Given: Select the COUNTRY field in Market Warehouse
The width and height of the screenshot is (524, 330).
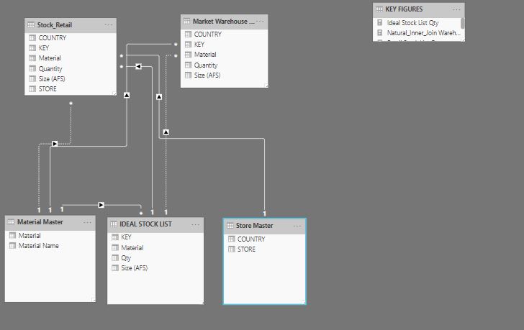Looking at the screenshot, I should click(x=224, y=35).
